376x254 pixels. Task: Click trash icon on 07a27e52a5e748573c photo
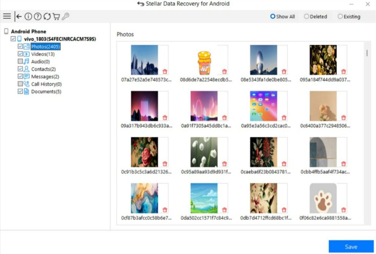point(165,72)
